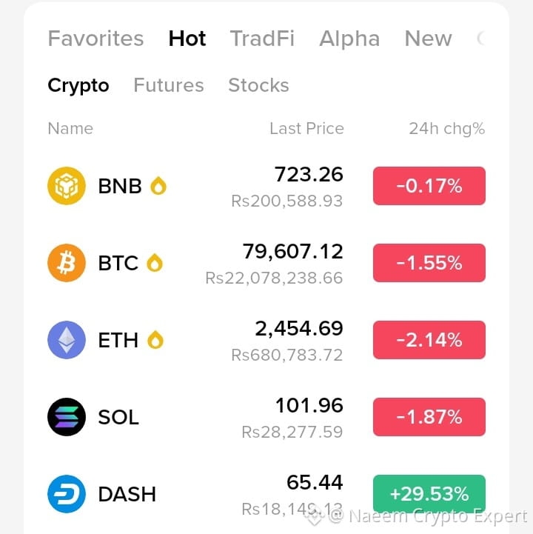Image resolution: width=533 pixels, height=534 pixels.
Task: Tap the Bitcoin orange logo icon
Action: (67, 263)
